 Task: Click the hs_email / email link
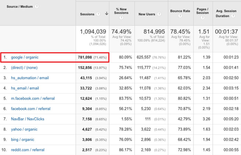pos(25,88)
